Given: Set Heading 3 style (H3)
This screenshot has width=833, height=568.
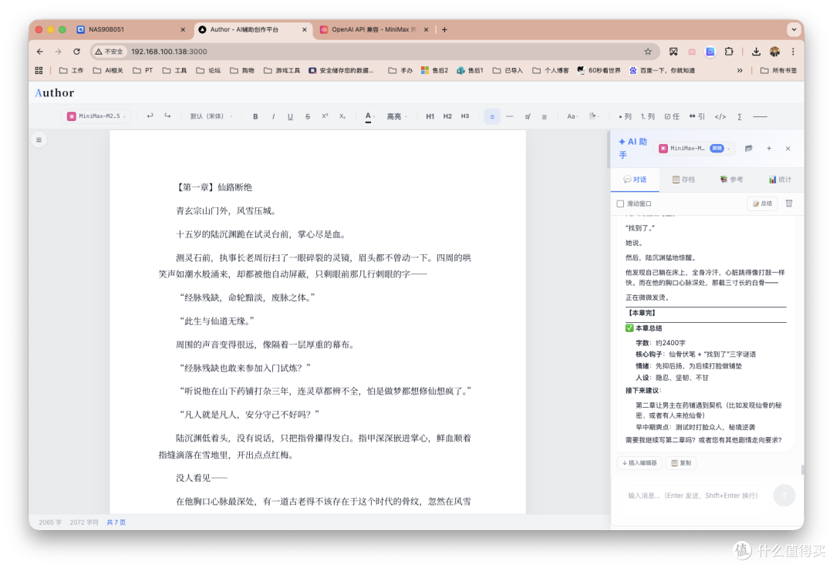Looking at the screenshot, I should point(465,116).
